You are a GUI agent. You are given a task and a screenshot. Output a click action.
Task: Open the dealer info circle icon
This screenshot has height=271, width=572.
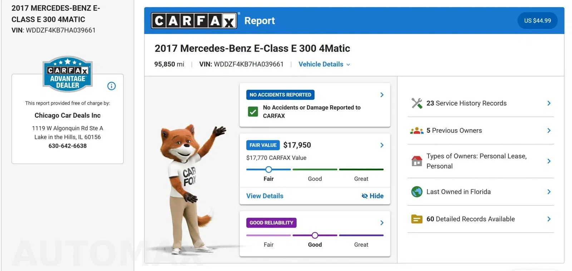coord(112,86)
